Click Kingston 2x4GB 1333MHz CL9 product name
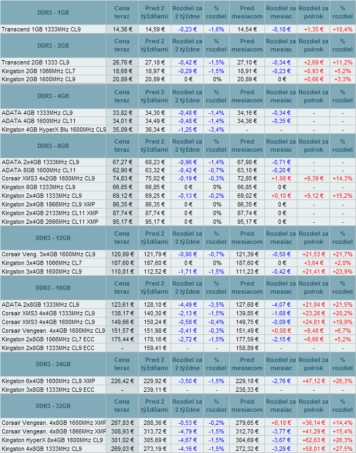 (42, 196)
